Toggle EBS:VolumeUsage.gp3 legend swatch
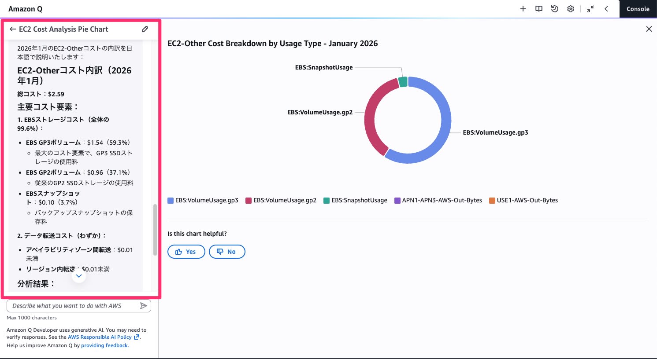The image size is (657, 359). [x=171, y=201]
